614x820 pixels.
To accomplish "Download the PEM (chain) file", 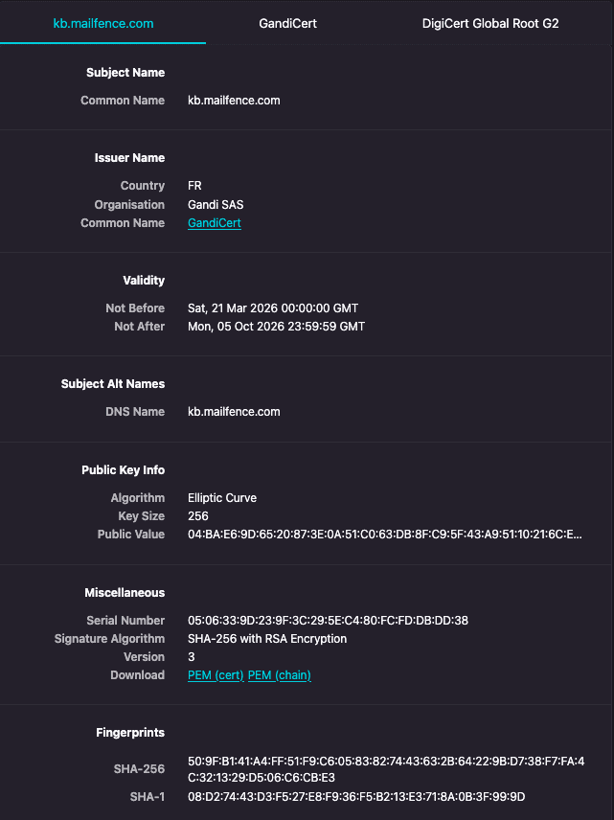I will [x=280, y=675].
